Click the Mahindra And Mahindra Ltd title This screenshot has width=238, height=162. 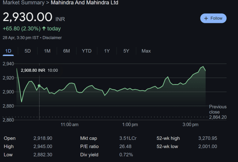tap(85, 2)
